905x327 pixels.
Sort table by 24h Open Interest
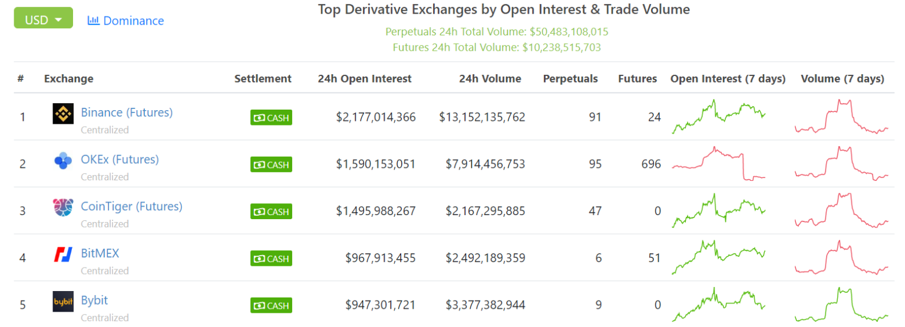[365, 78]
